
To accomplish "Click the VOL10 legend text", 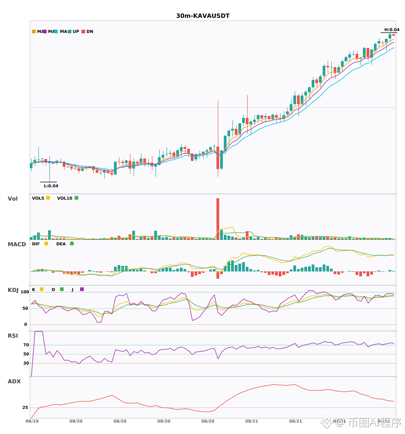I will (65, 198).
